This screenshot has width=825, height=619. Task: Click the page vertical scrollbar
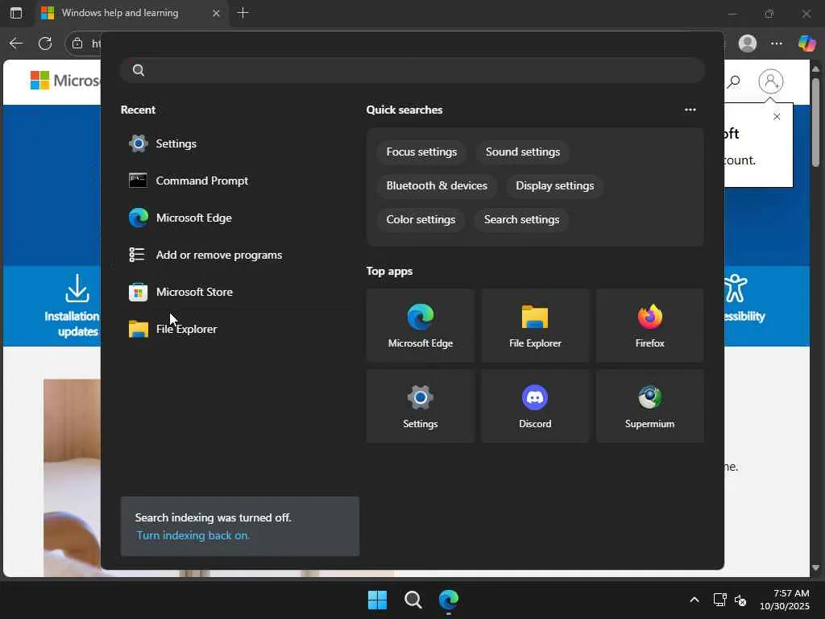(815, 123)
